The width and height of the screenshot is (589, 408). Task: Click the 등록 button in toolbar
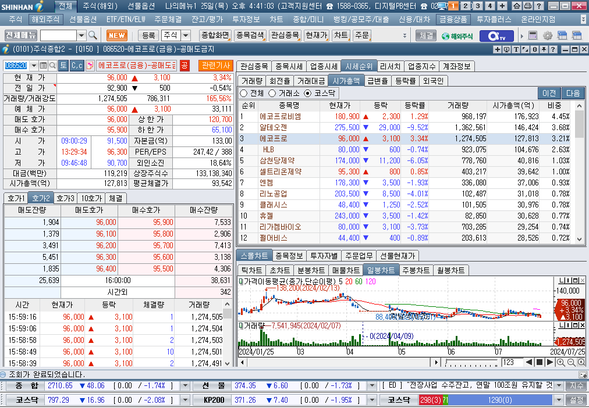click(x=148, y=35)
